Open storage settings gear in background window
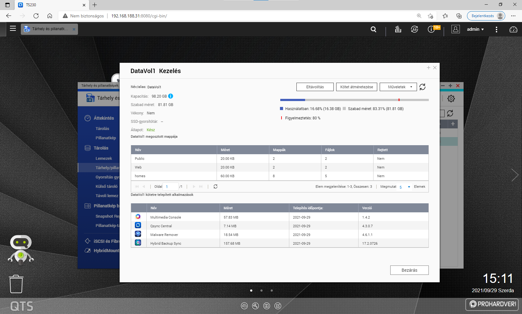The width and height of the screenshot is (522, 314). click(x=451, y=99)
